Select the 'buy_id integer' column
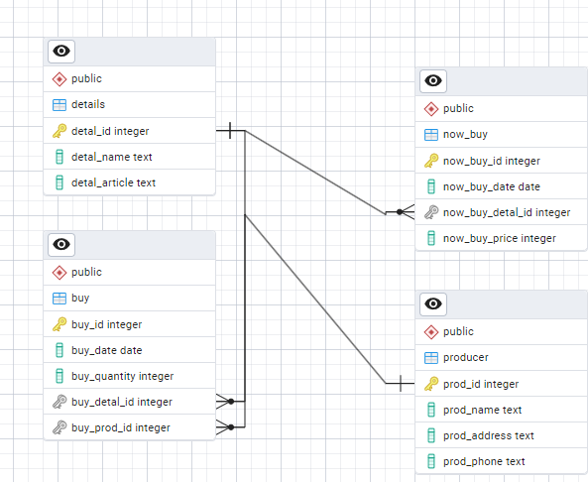The height and width of the screenshot is (482, 588). (x=129, y=324)
